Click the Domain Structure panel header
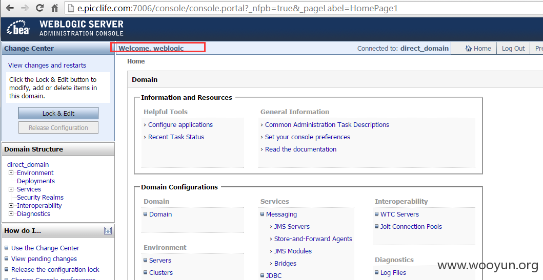This screenshot has height=280, width=543. [58, 149]
